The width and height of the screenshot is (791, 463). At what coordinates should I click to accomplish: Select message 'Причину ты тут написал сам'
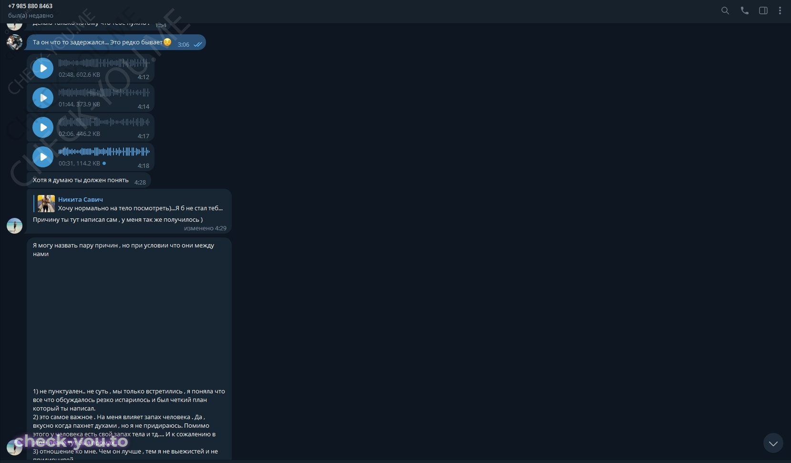point(118,220)
